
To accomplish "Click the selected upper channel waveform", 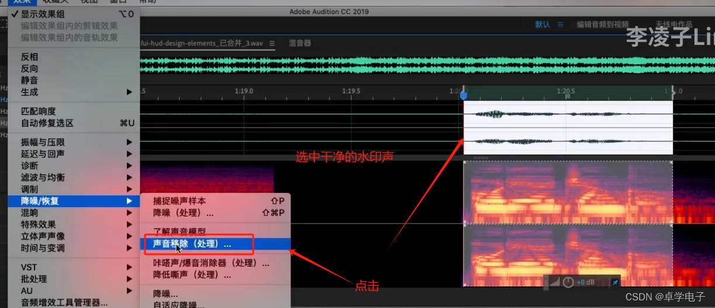I will click(568, 114).
